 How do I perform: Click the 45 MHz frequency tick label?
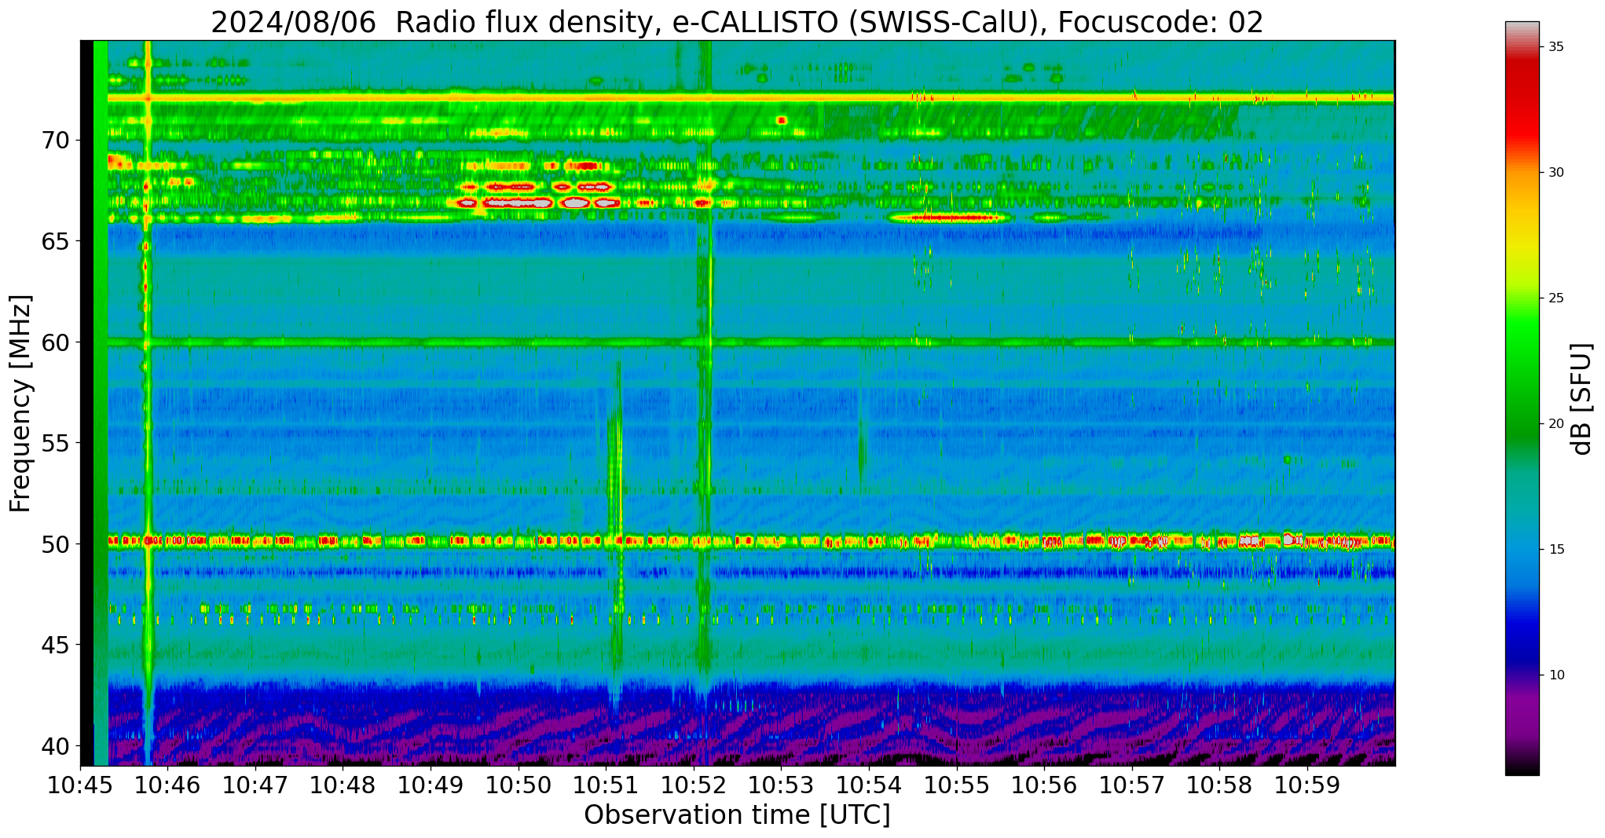tap(56, 645)
